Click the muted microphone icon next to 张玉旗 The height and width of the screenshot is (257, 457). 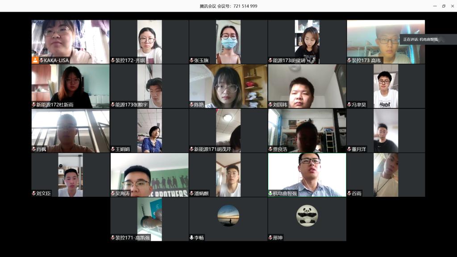tap(191, 60)
